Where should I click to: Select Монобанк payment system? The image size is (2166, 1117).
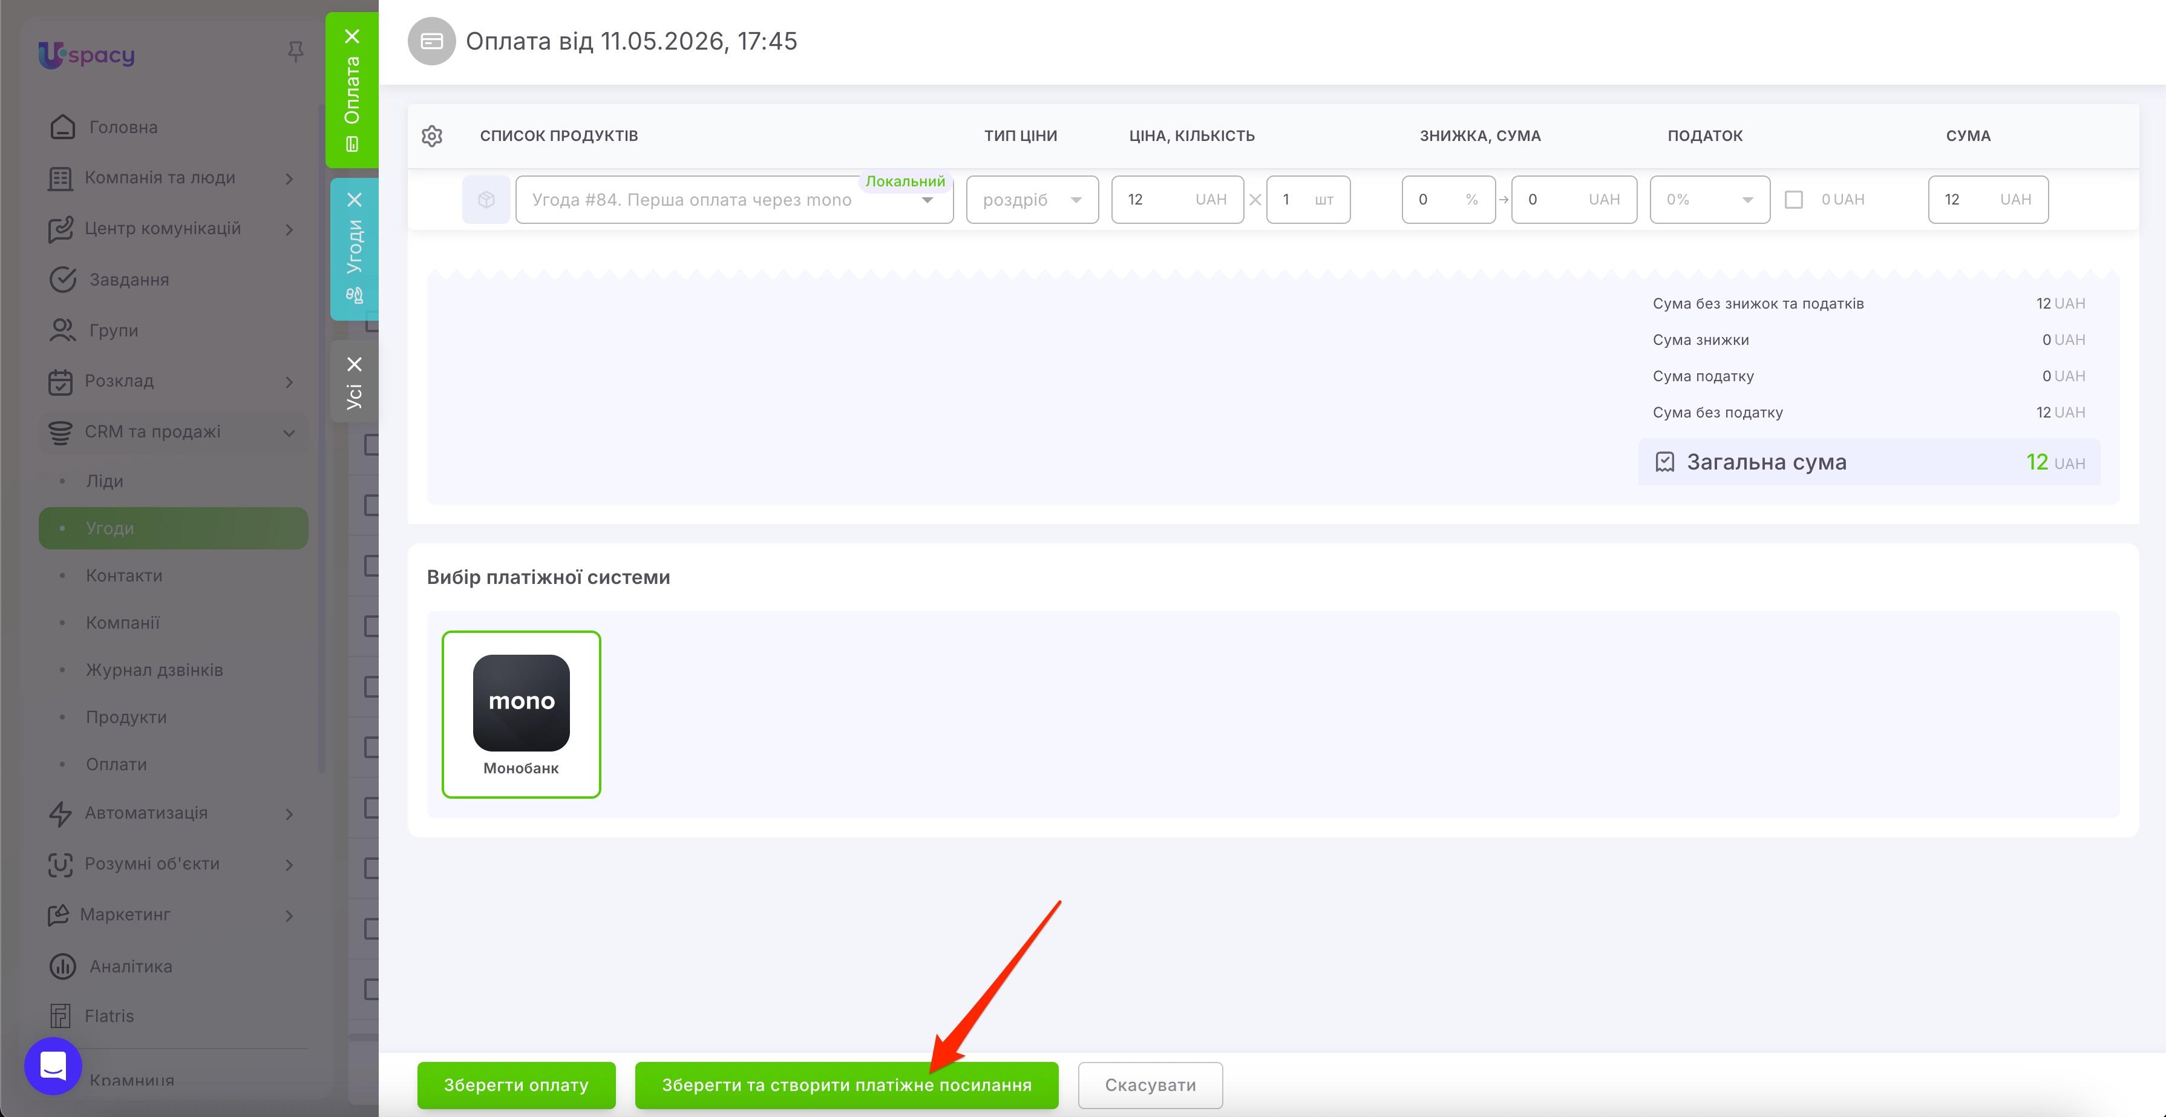522,714
